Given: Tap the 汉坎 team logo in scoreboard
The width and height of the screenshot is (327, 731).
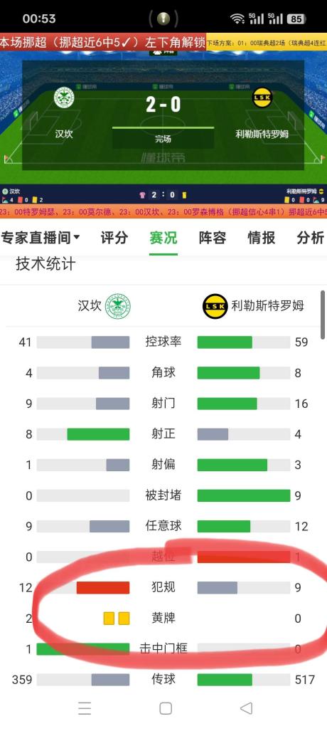Looking at the screenshot, I should [x=64, y=98].
